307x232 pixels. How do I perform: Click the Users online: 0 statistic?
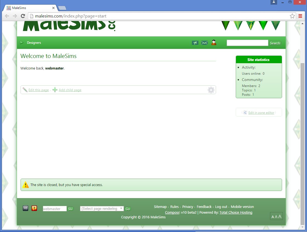[253, 74]
